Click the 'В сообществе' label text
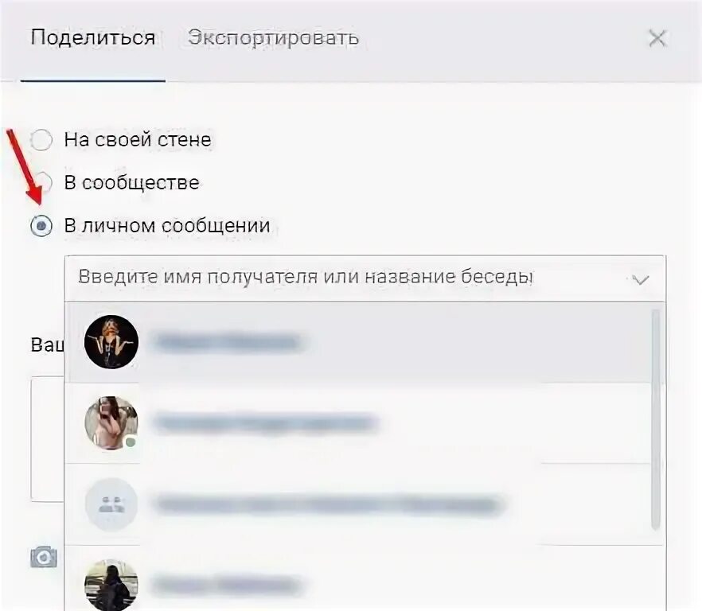This screenshot has width=702, height=611. coord(131,183)
